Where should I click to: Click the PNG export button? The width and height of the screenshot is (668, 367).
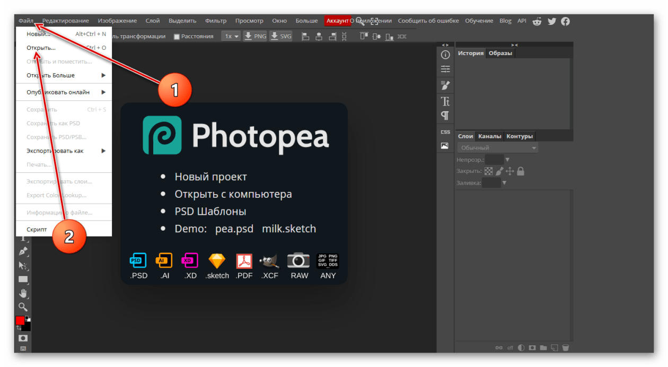click(256, 36)
